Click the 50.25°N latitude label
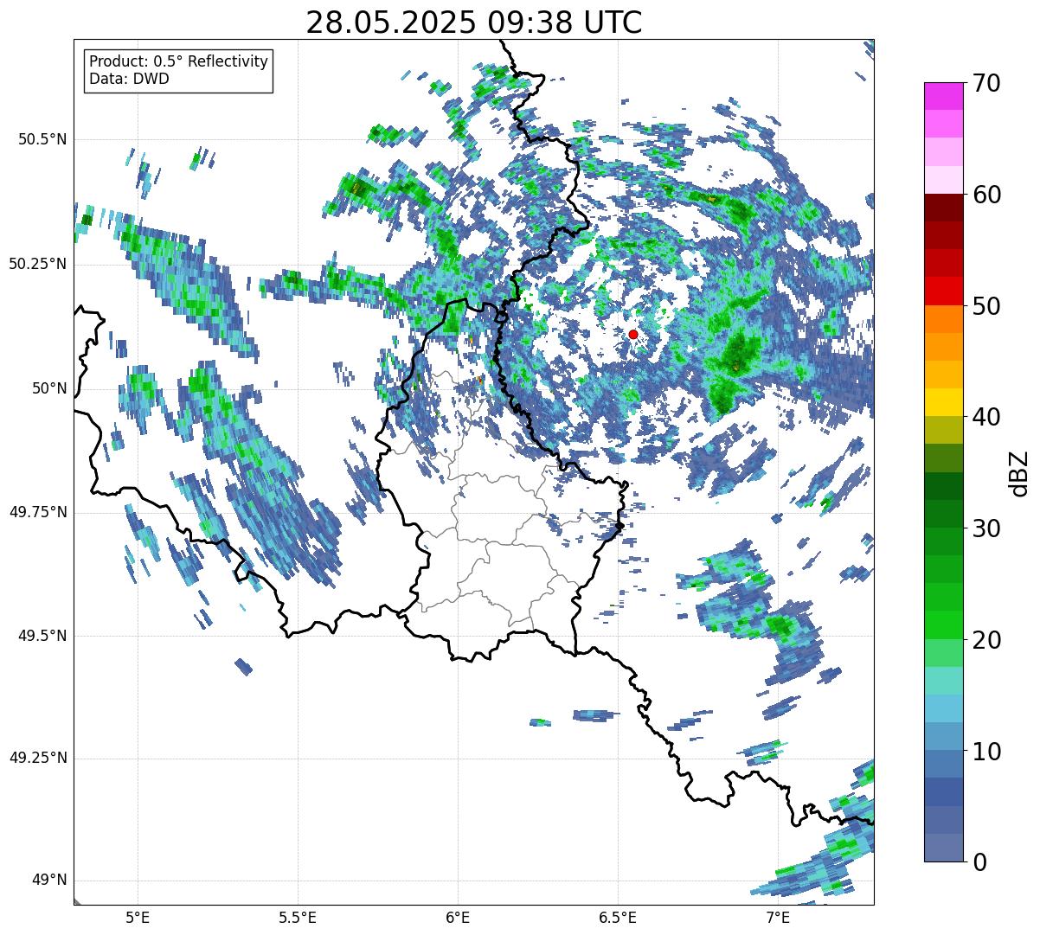 pyautogui.click(x=38, y=264)
